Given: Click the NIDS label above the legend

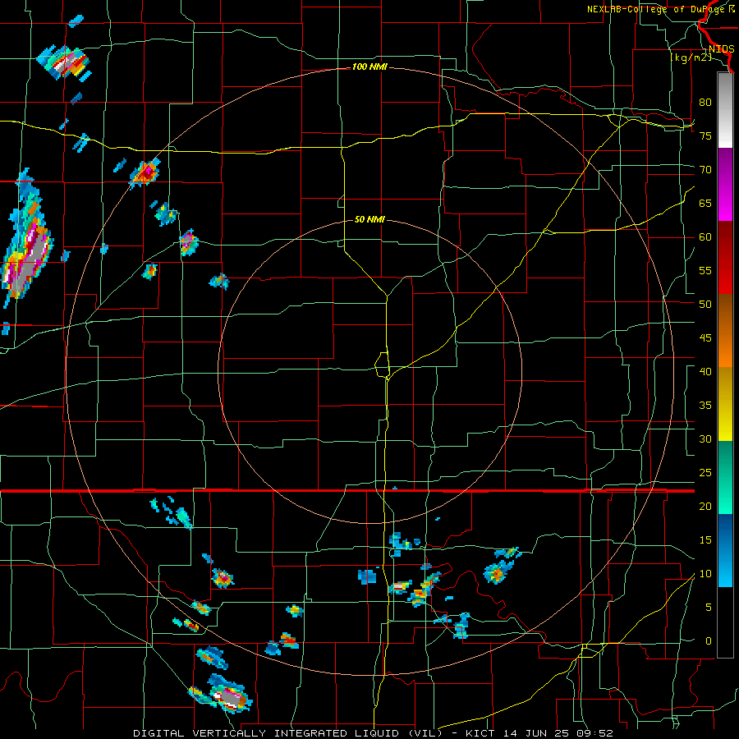Looking at the screenshot, I should (721, 49).
